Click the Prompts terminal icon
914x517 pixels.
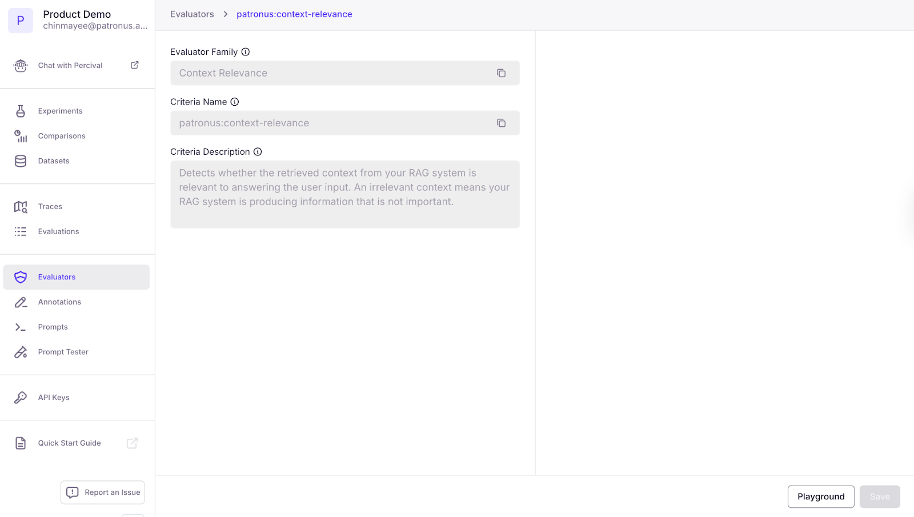click(21, 327)
